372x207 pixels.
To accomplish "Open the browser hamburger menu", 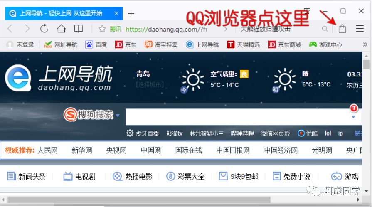I will point(360,29).
